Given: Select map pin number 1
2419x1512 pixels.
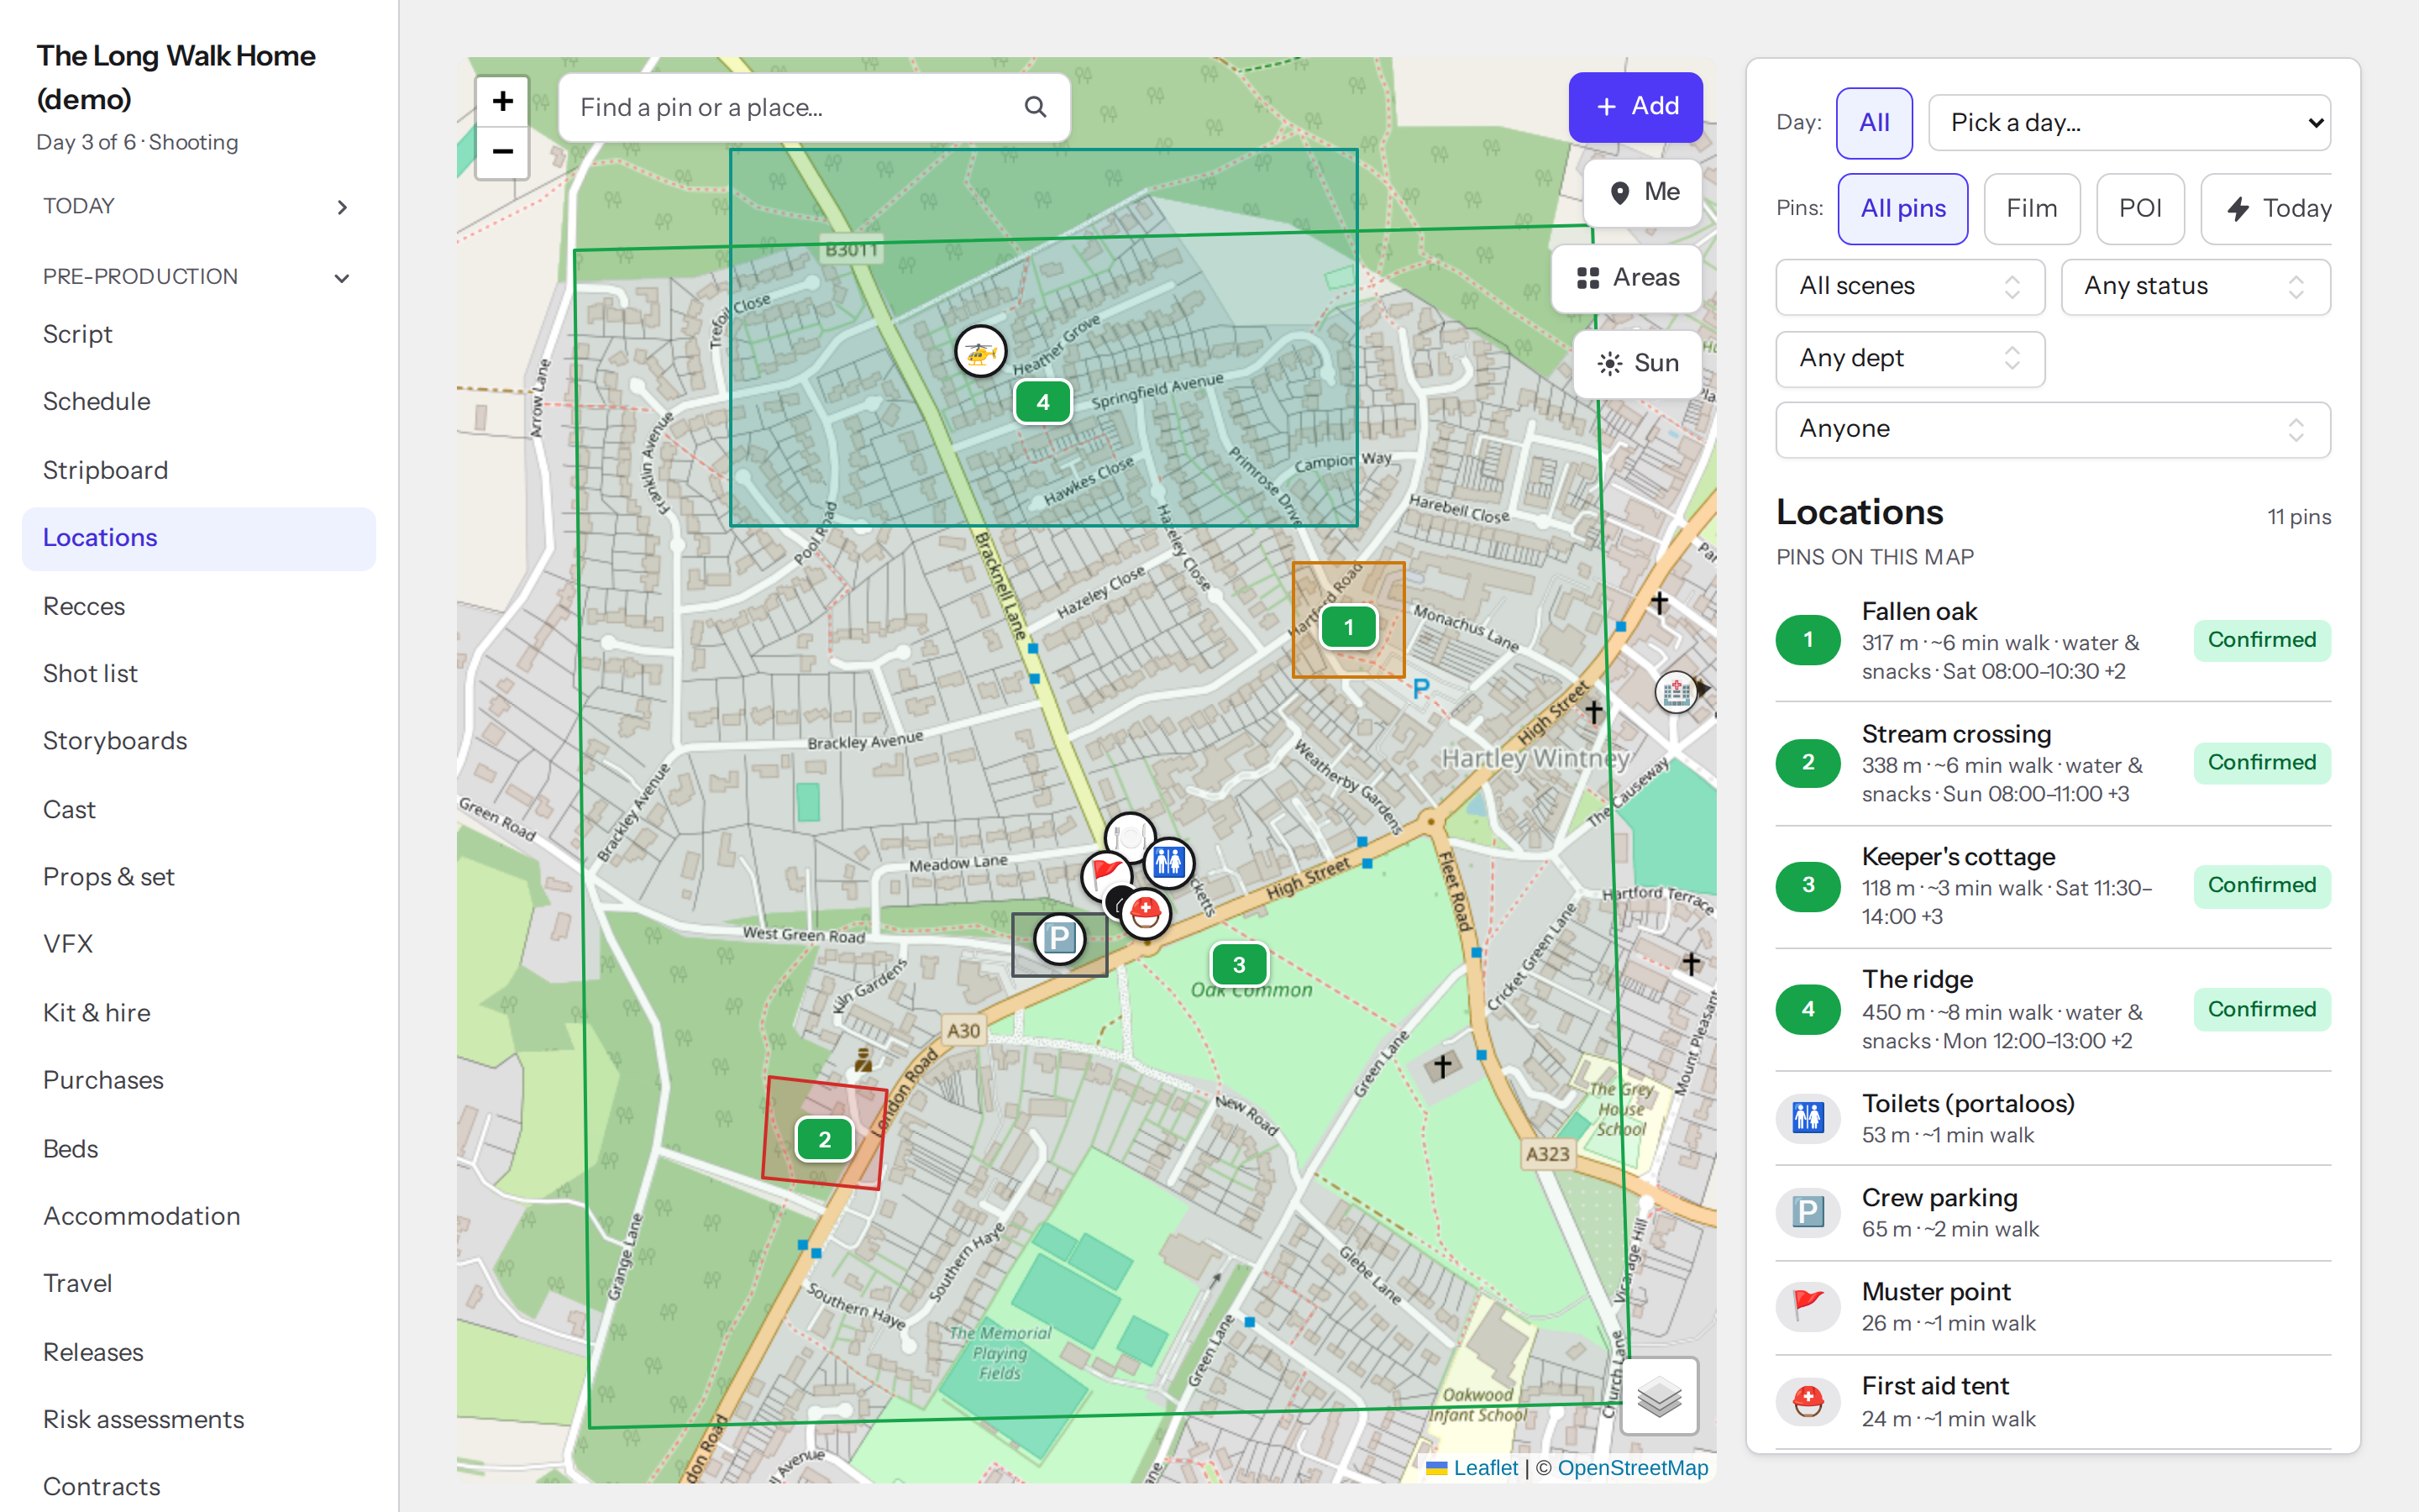Looking at the screenshot, I should click(1348, 627).
